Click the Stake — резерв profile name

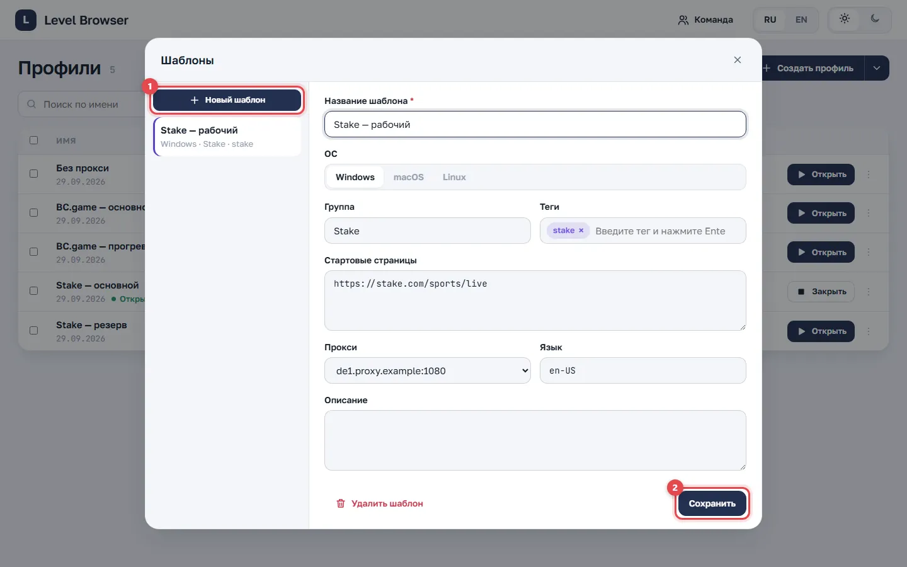point(91,325)
